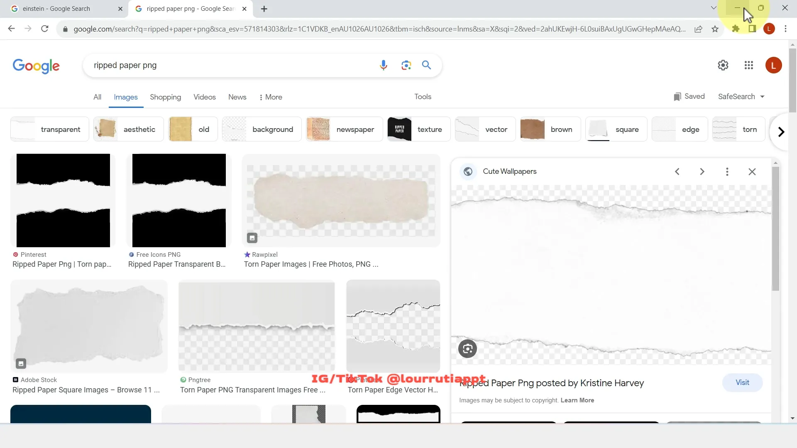797x448 pixels.
Task: Reload the current page
Action: (x=45, y=29)
